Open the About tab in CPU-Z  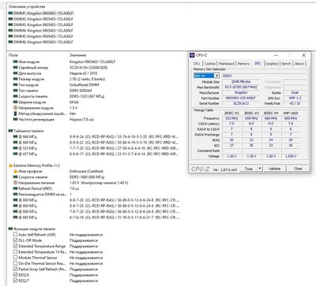pyautogui.click(x=299, y=64)
